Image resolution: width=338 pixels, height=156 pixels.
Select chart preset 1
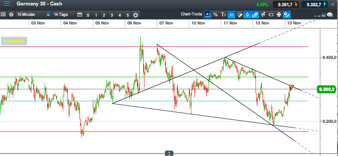click(x=96, y=15)
